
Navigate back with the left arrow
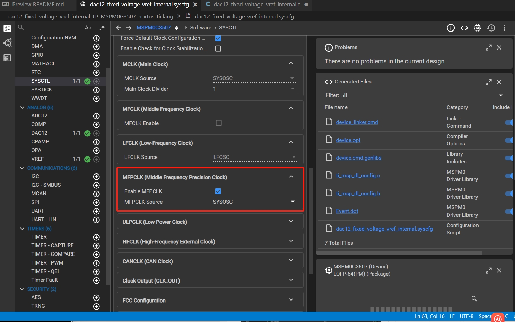click(x=119, y=28)
